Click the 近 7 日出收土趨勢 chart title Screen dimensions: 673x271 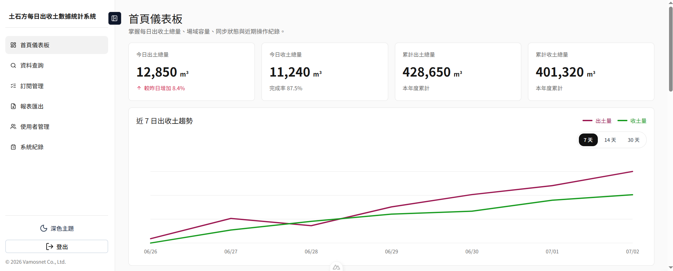coord(164,121)
